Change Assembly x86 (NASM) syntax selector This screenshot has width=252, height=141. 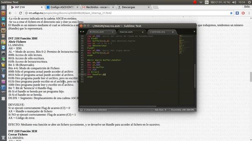[x=182, y=110]
